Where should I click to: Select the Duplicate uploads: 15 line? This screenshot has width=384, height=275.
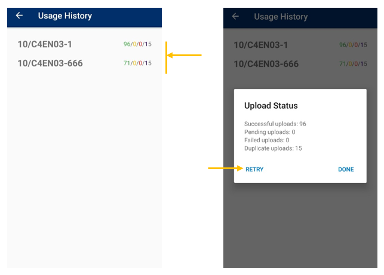273,148
